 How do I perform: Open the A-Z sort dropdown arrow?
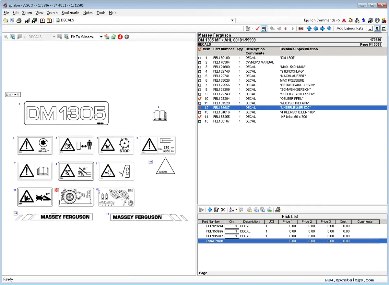tap(236, 210)
